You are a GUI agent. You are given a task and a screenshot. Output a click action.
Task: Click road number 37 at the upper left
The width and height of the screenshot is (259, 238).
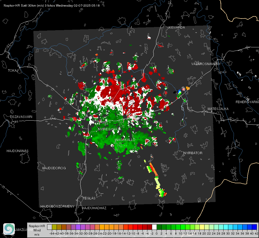8,45
